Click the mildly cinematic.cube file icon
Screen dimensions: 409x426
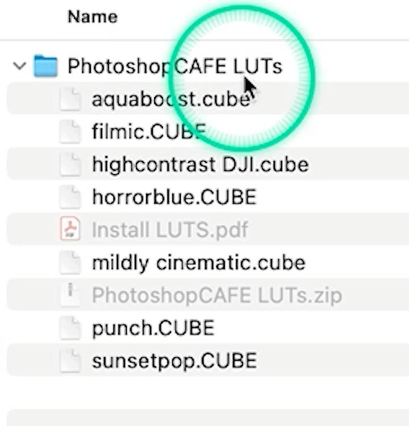coord(70,262)
